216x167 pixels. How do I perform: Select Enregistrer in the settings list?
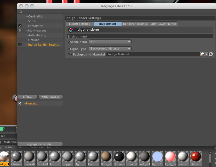36,26
